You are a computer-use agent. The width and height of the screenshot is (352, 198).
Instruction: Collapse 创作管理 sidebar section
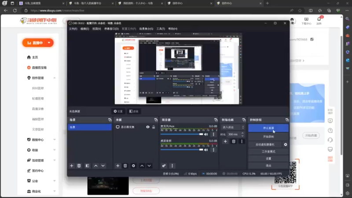[55, 78]
